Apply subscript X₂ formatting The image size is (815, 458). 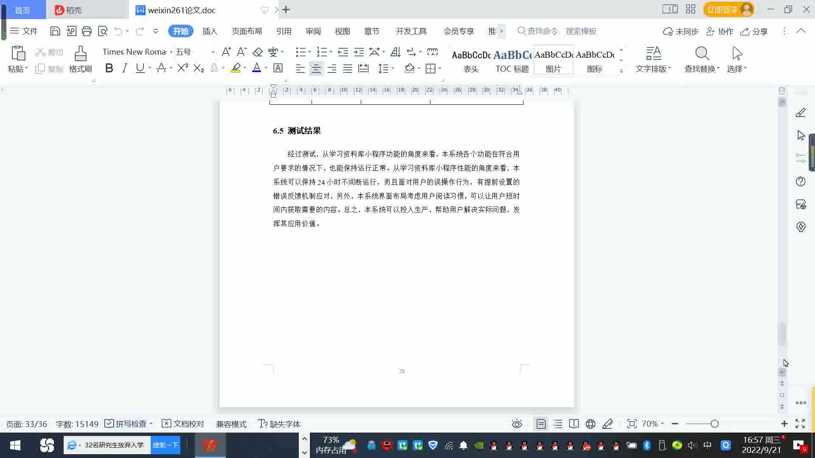[199, 68]
